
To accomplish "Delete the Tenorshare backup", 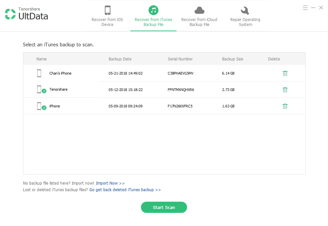I will point(285,90).
